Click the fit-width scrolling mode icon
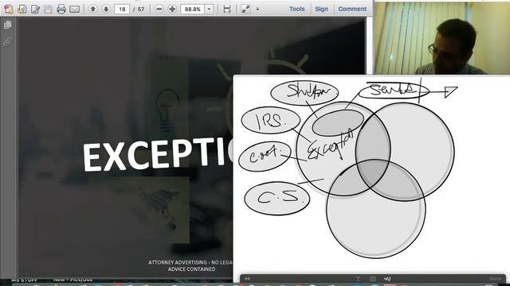The height and width of the screenshot is (286, 510). pos(227,9)
